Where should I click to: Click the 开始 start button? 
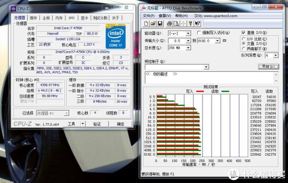[x=268, y=67]
